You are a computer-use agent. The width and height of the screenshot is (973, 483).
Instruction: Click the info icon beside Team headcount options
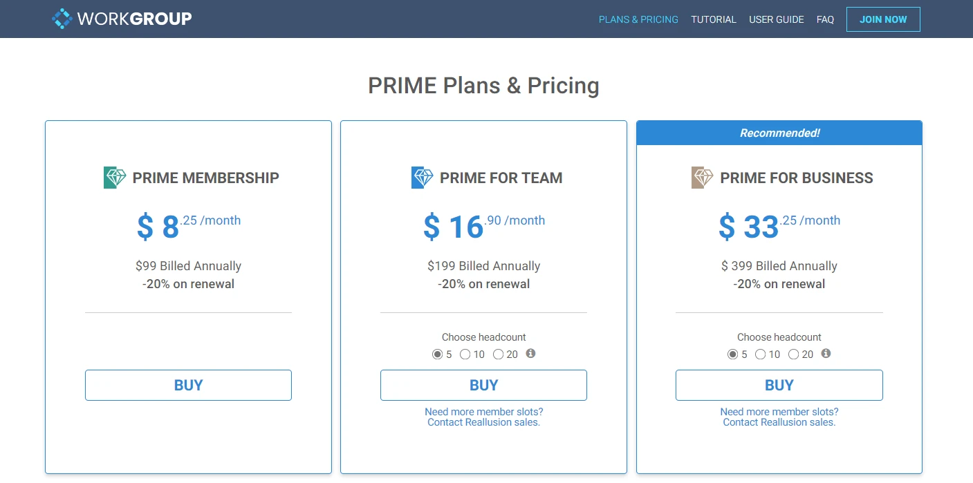click(x=530, y=354)
